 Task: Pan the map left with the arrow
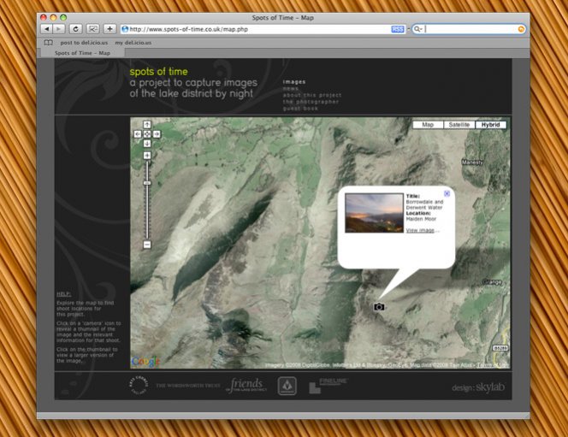[139, 133]
